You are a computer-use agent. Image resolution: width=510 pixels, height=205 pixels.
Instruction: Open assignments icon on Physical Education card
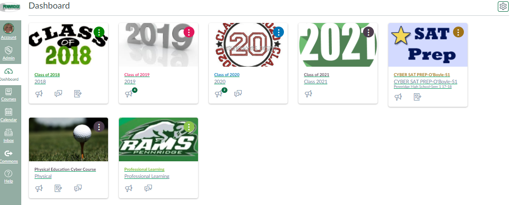pyautogui.click(x=58, y=188)
